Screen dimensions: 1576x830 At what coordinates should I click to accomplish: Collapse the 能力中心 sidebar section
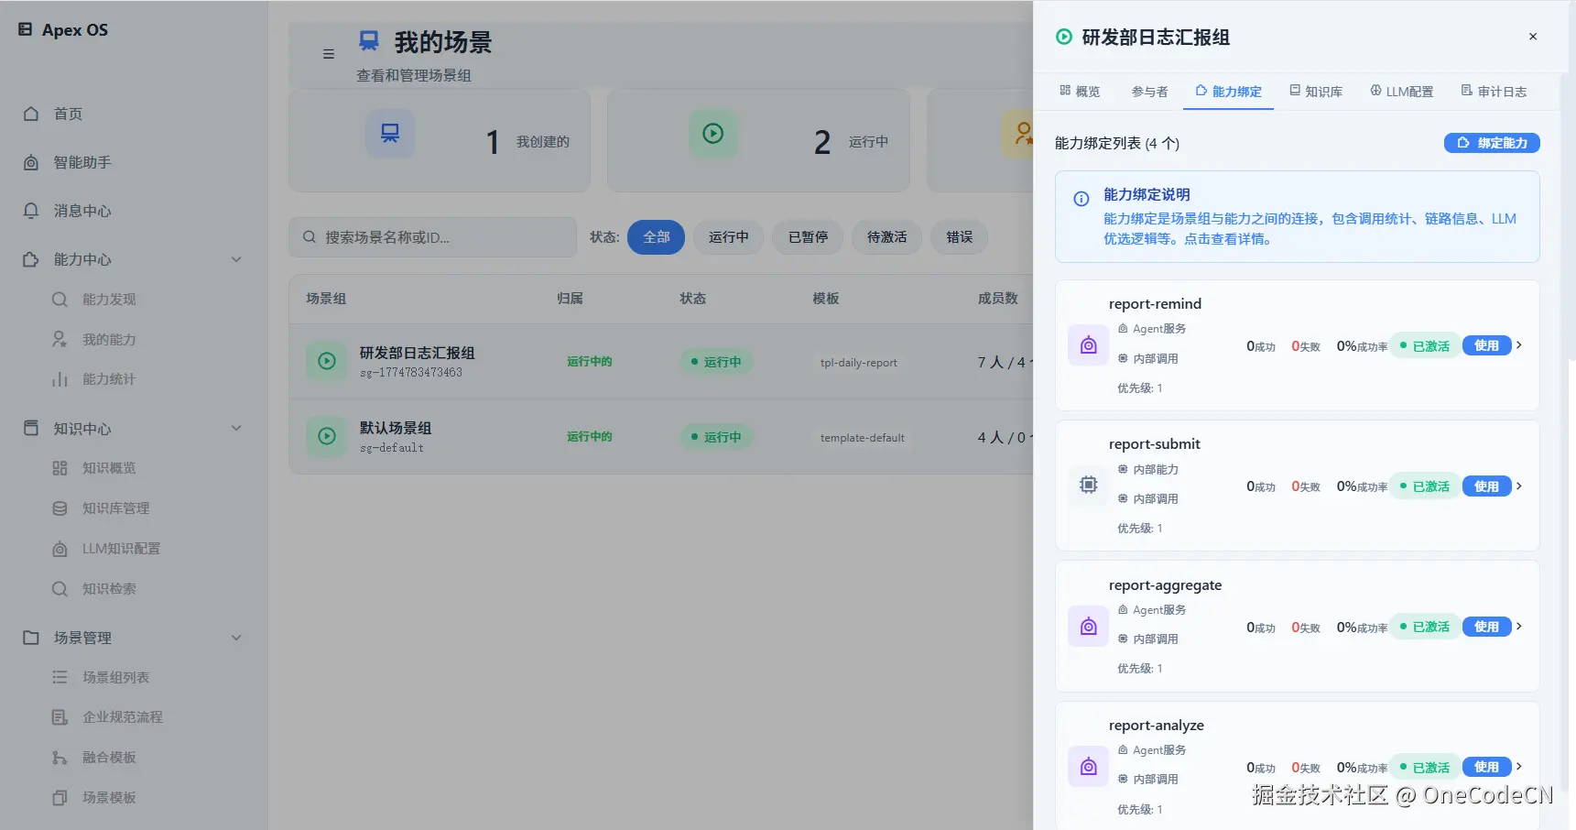point(236,259)
